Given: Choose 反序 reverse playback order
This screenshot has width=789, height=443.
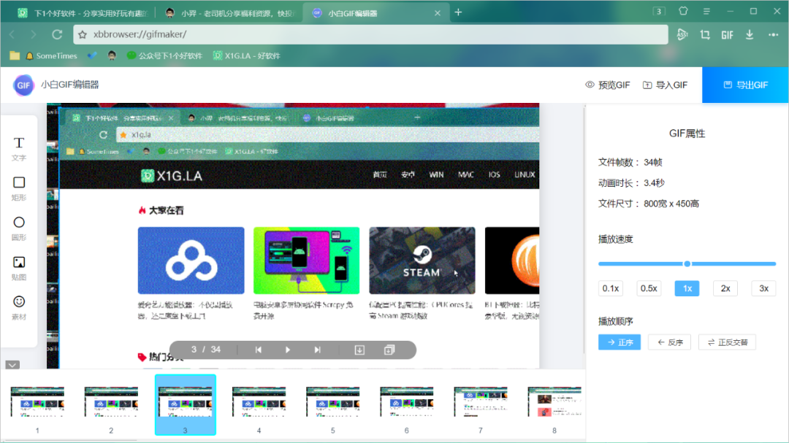Looking at the screenshot, I should pyautogui.click(x=670, y=342).
